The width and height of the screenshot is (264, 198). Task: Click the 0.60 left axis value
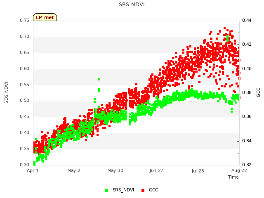pyautogui.click(x=25, y=69)
